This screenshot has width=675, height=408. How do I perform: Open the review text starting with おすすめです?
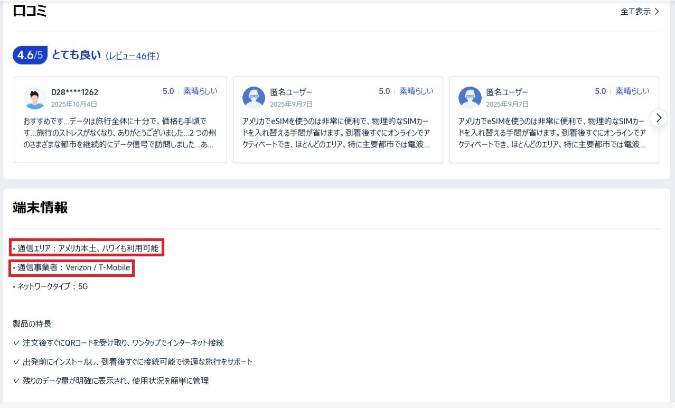tap(120, 132)
